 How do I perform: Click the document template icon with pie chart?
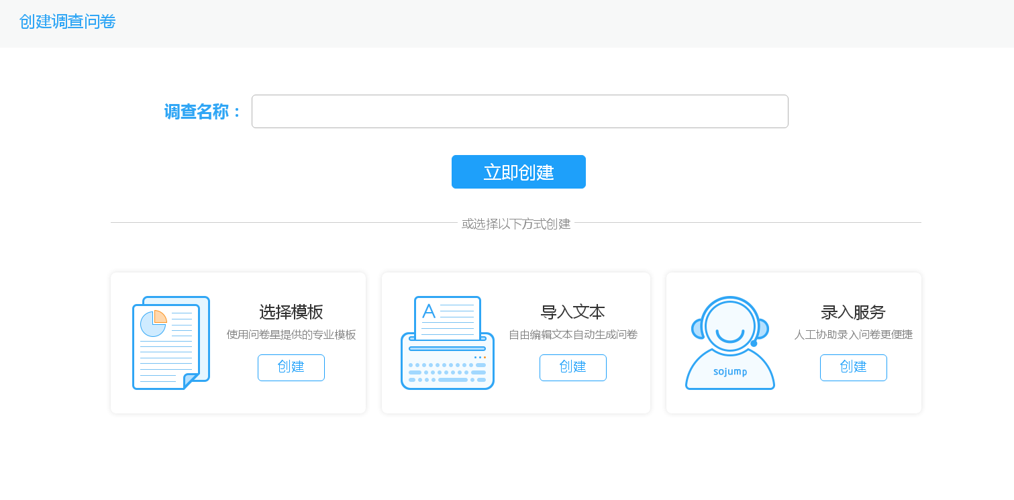click(171, 343)
